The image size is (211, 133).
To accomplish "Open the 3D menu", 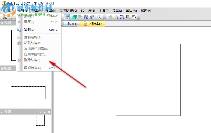I will click(x=83, y=11).
